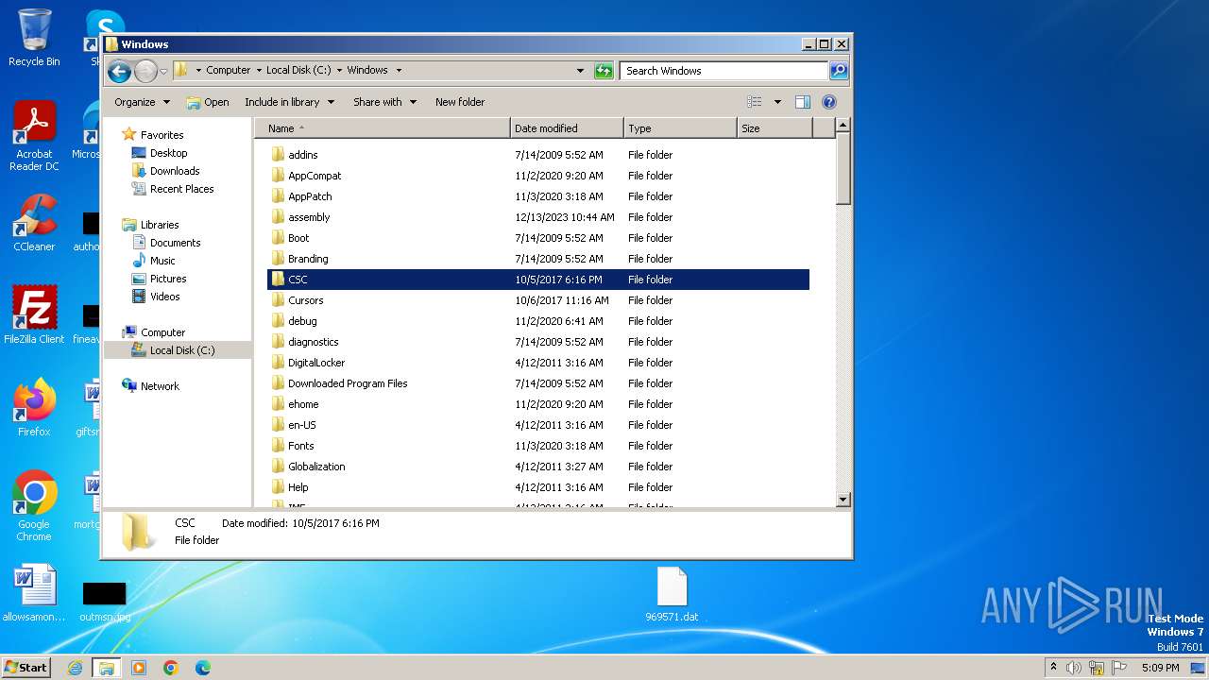Open Downloads in Favorites

click(175, 171)
